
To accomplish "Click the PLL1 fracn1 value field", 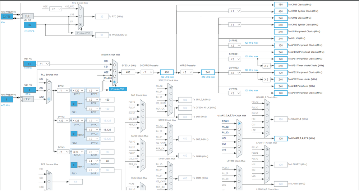I will click(74, 104).
